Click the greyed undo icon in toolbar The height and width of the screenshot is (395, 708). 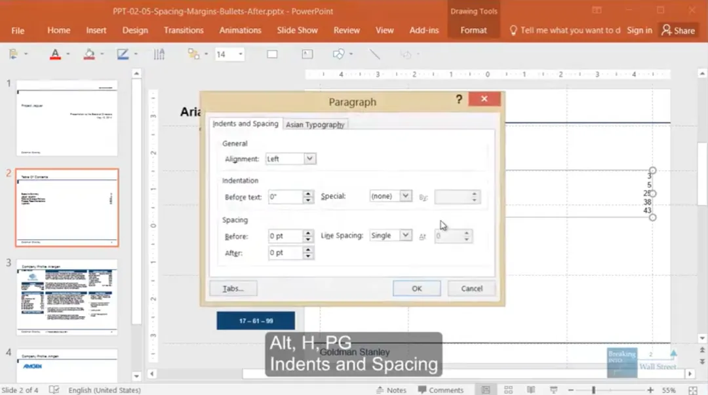click(406, 54)
